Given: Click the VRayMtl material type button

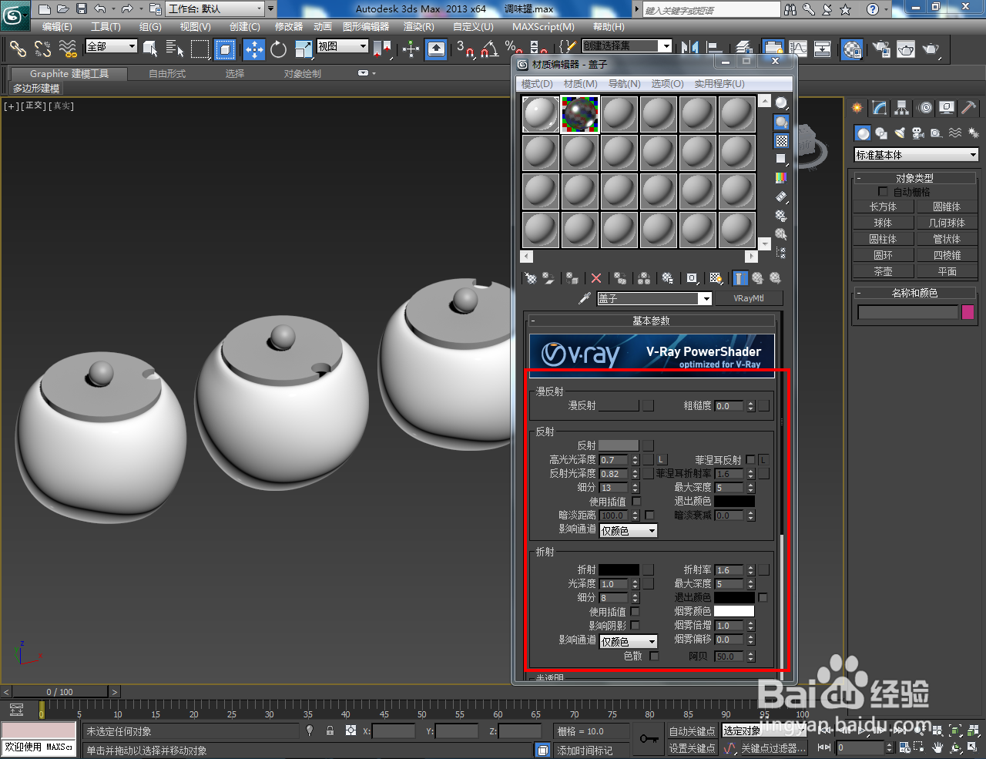Looking at the screenshot, I should (x=749, y=298).
